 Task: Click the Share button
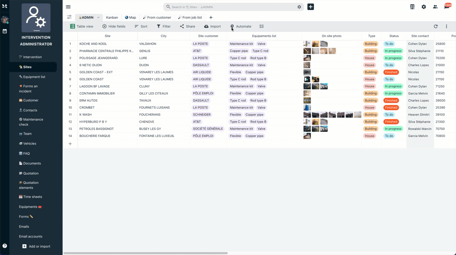(x=187, y=26)
